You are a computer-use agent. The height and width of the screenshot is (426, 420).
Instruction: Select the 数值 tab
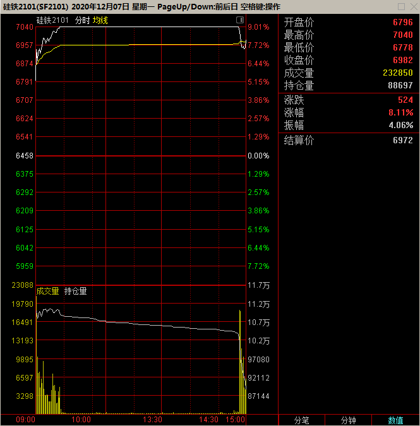click(x=395, y=420)
